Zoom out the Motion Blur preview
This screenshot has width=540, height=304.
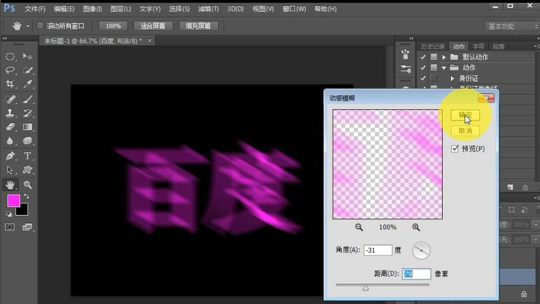click(359, 227)
